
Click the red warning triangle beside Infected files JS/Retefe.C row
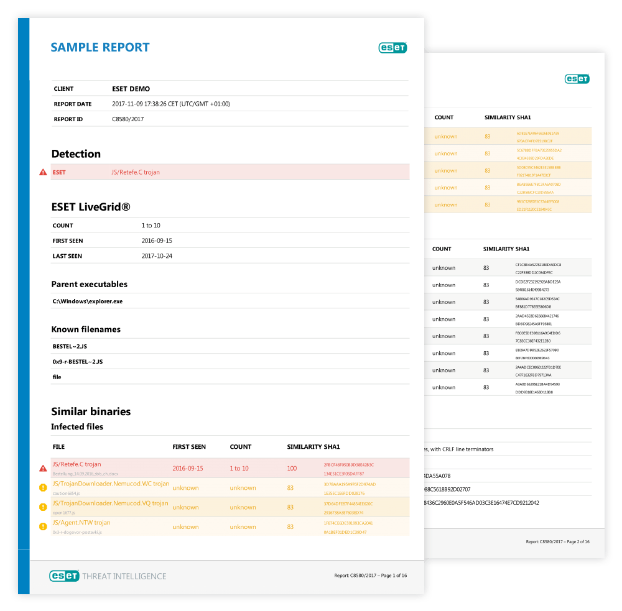coord(43,468)
